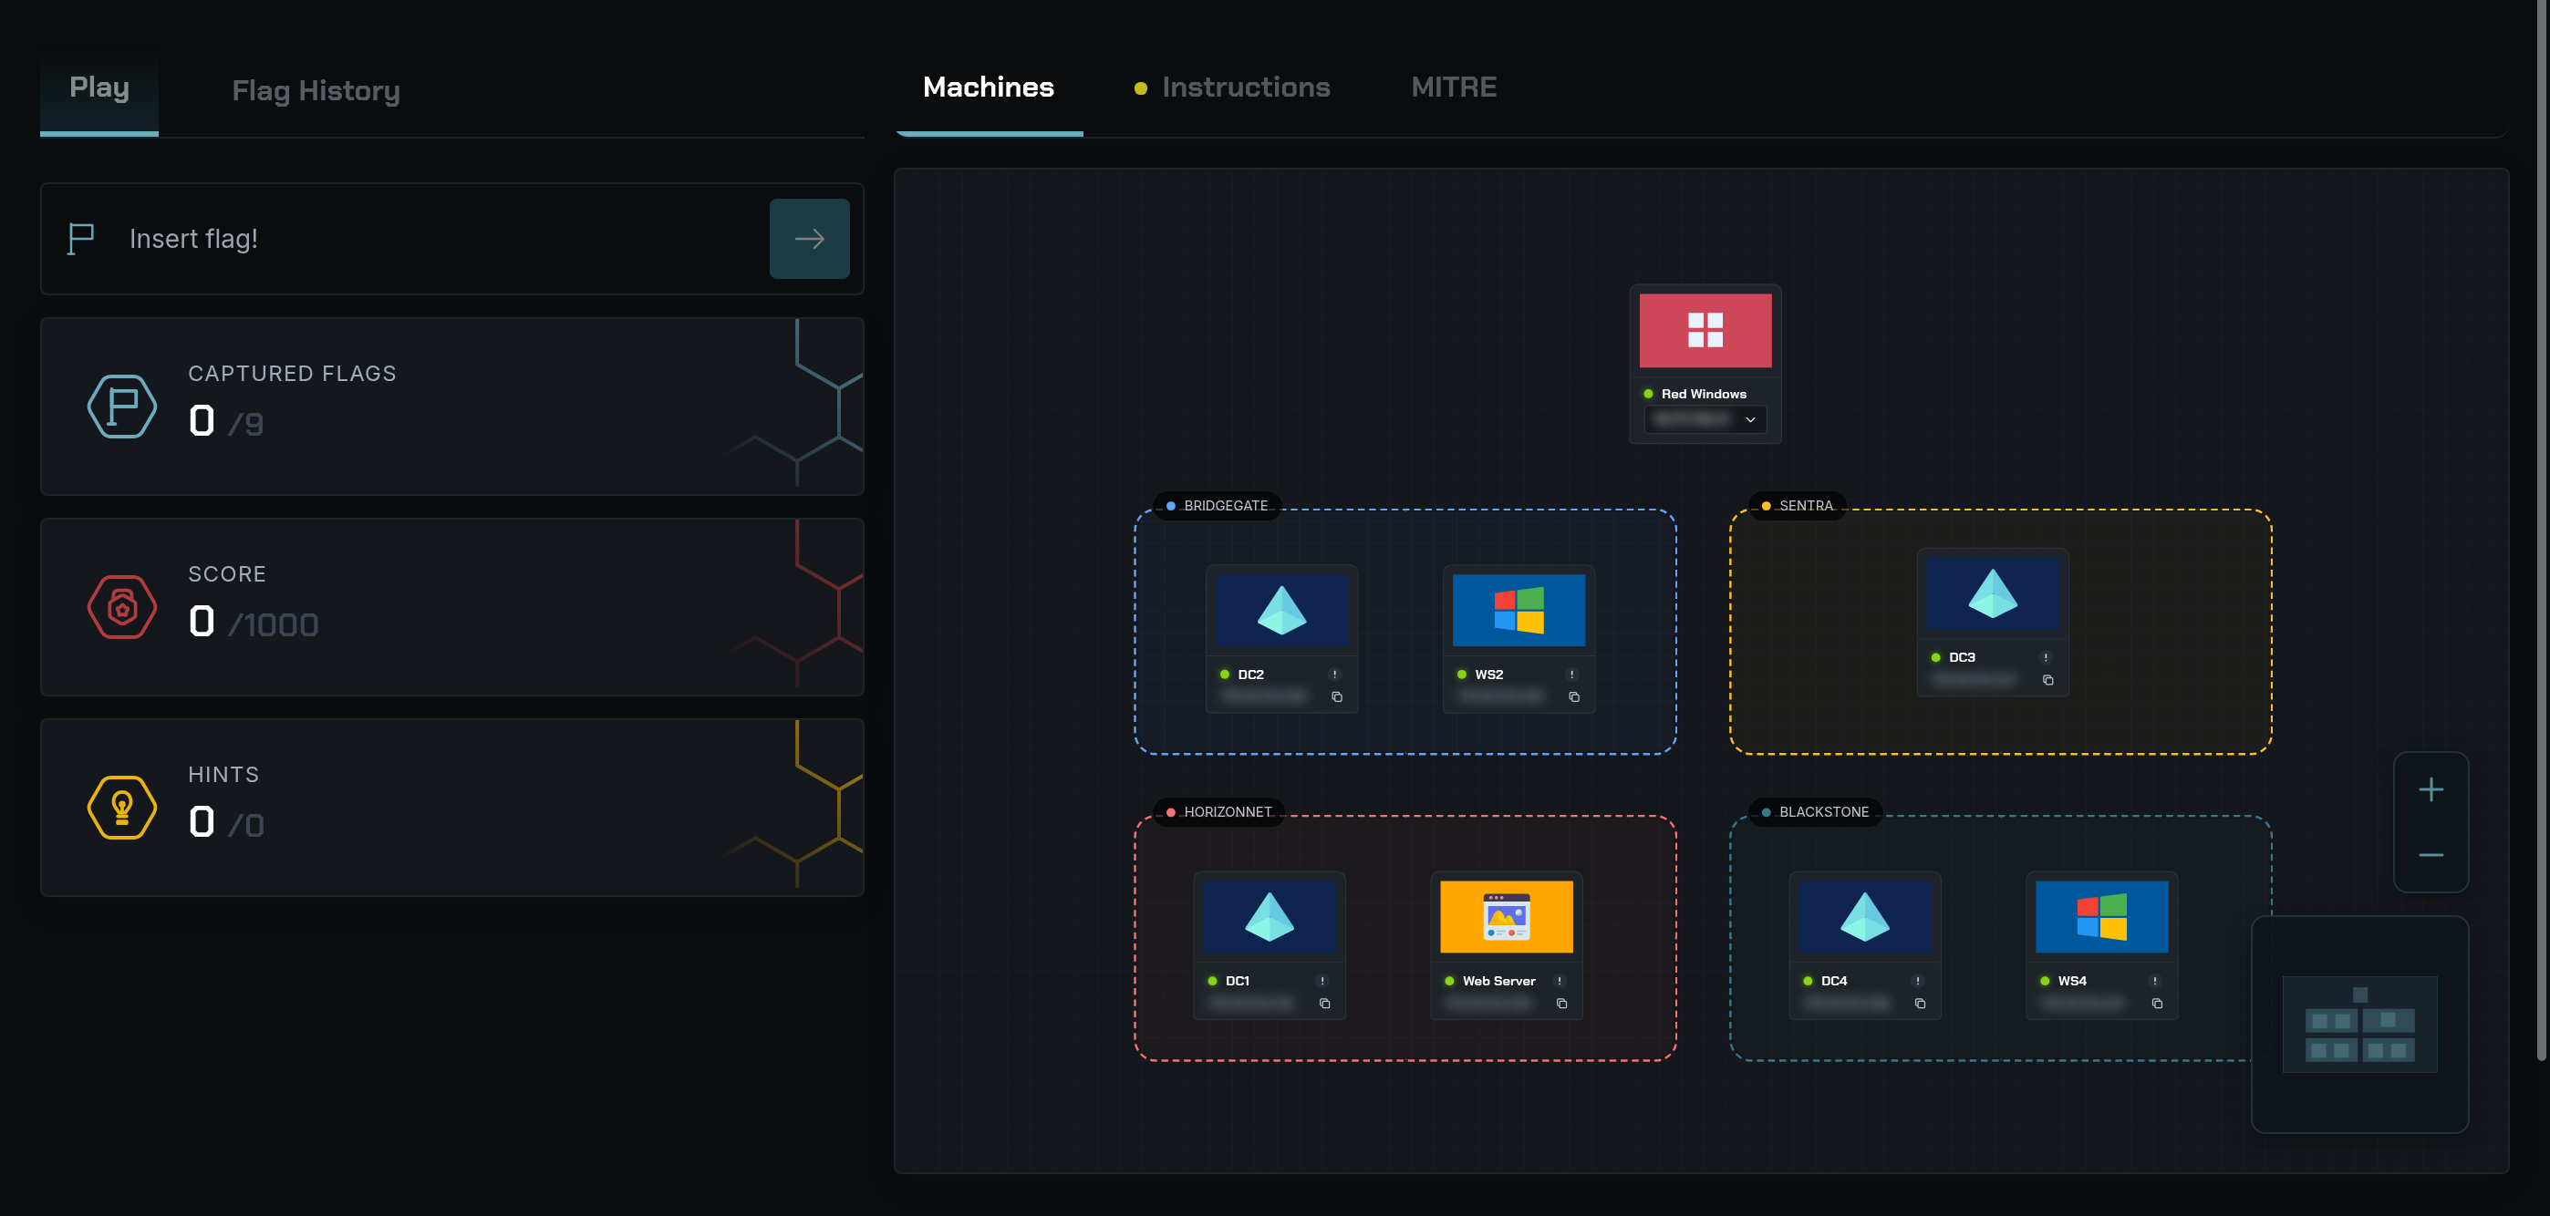Image resolution: width=2550 pixels, height=1216 pixels.
Task: Switch to Flag History tab
Action: (x=316, y=90)
